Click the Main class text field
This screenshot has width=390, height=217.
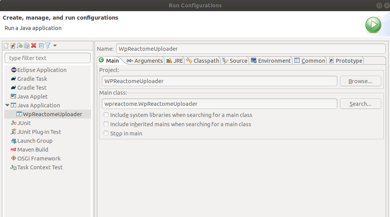coord(219,103)
